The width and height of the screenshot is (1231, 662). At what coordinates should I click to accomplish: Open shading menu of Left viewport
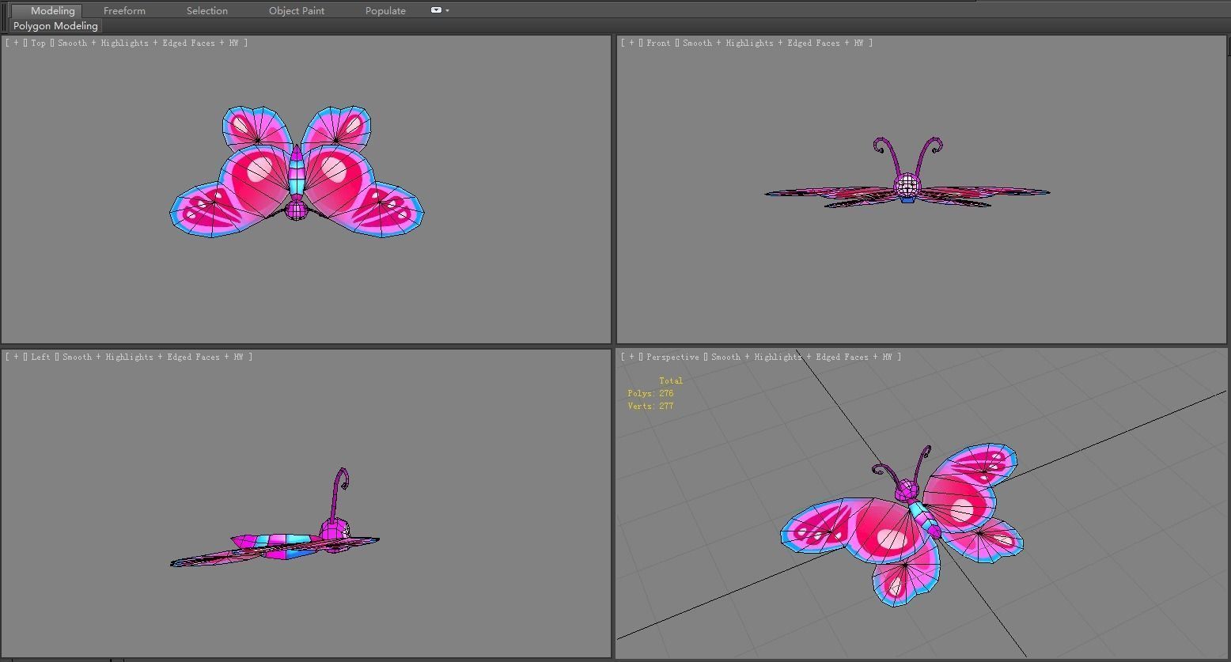point(154,357)
